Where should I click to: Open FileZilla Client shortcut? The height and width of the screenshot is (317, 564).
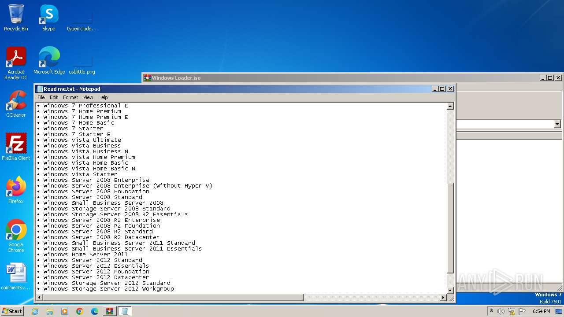[x=16, y=147]
